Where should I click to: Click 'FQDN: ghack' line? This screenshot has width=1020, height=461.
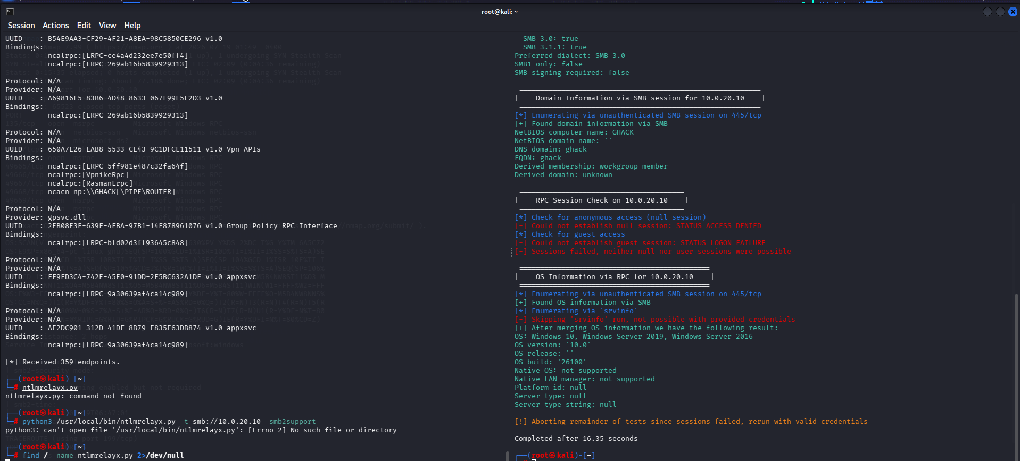click(x=538, y=158)
